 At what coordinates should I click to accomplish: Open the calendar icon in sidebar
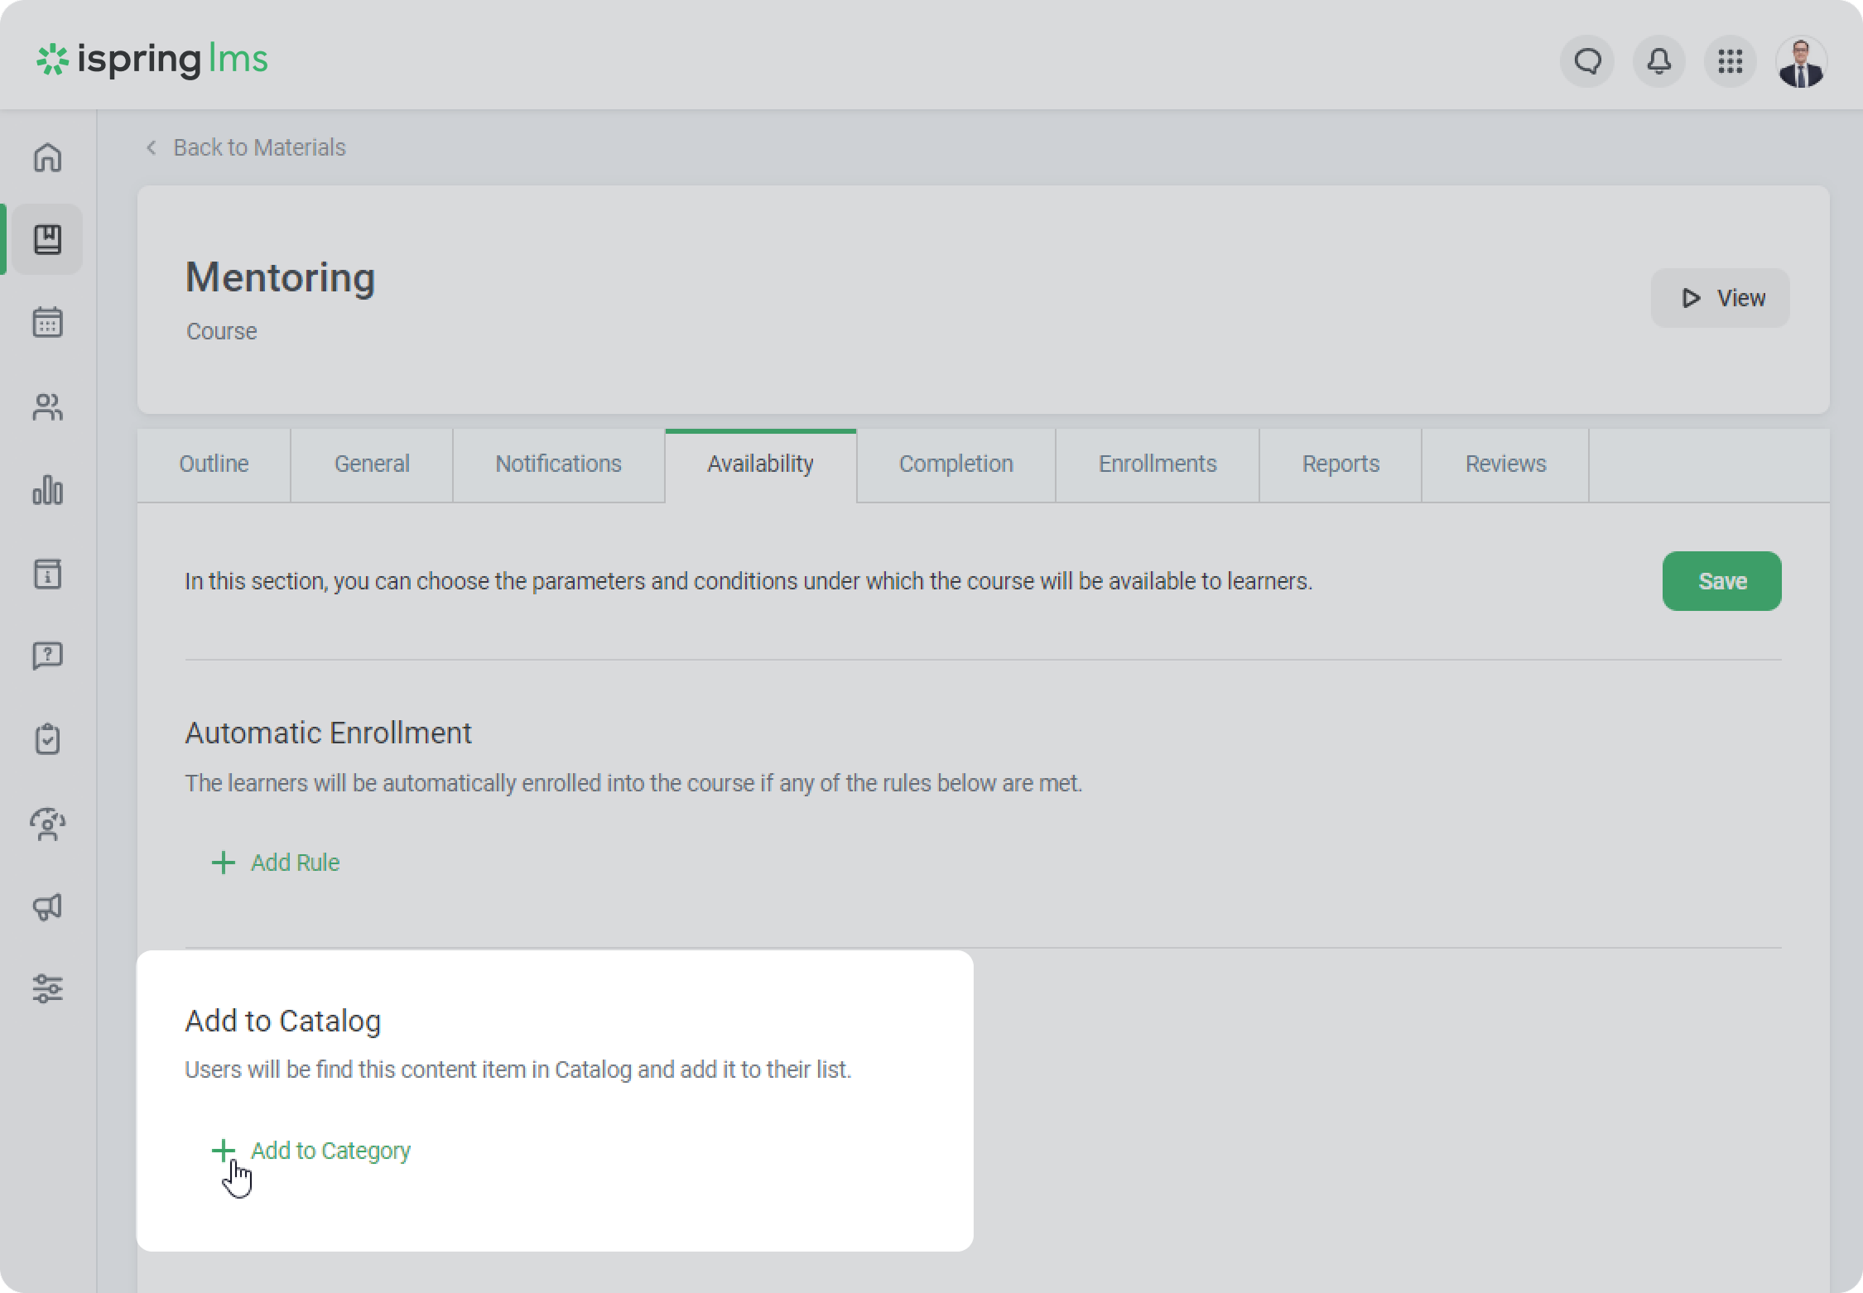pyautogui.click(x=47, y=322)
